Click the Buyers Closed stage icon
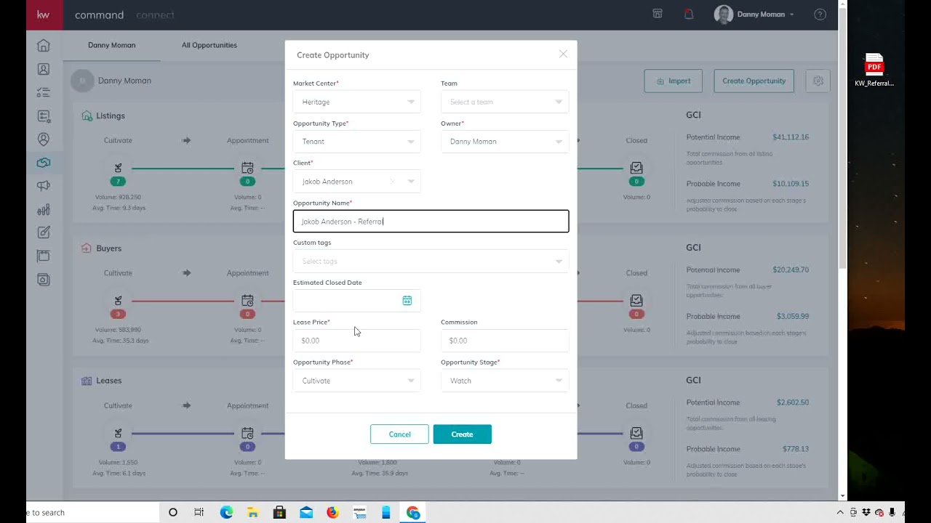 [x=636, y=301]
